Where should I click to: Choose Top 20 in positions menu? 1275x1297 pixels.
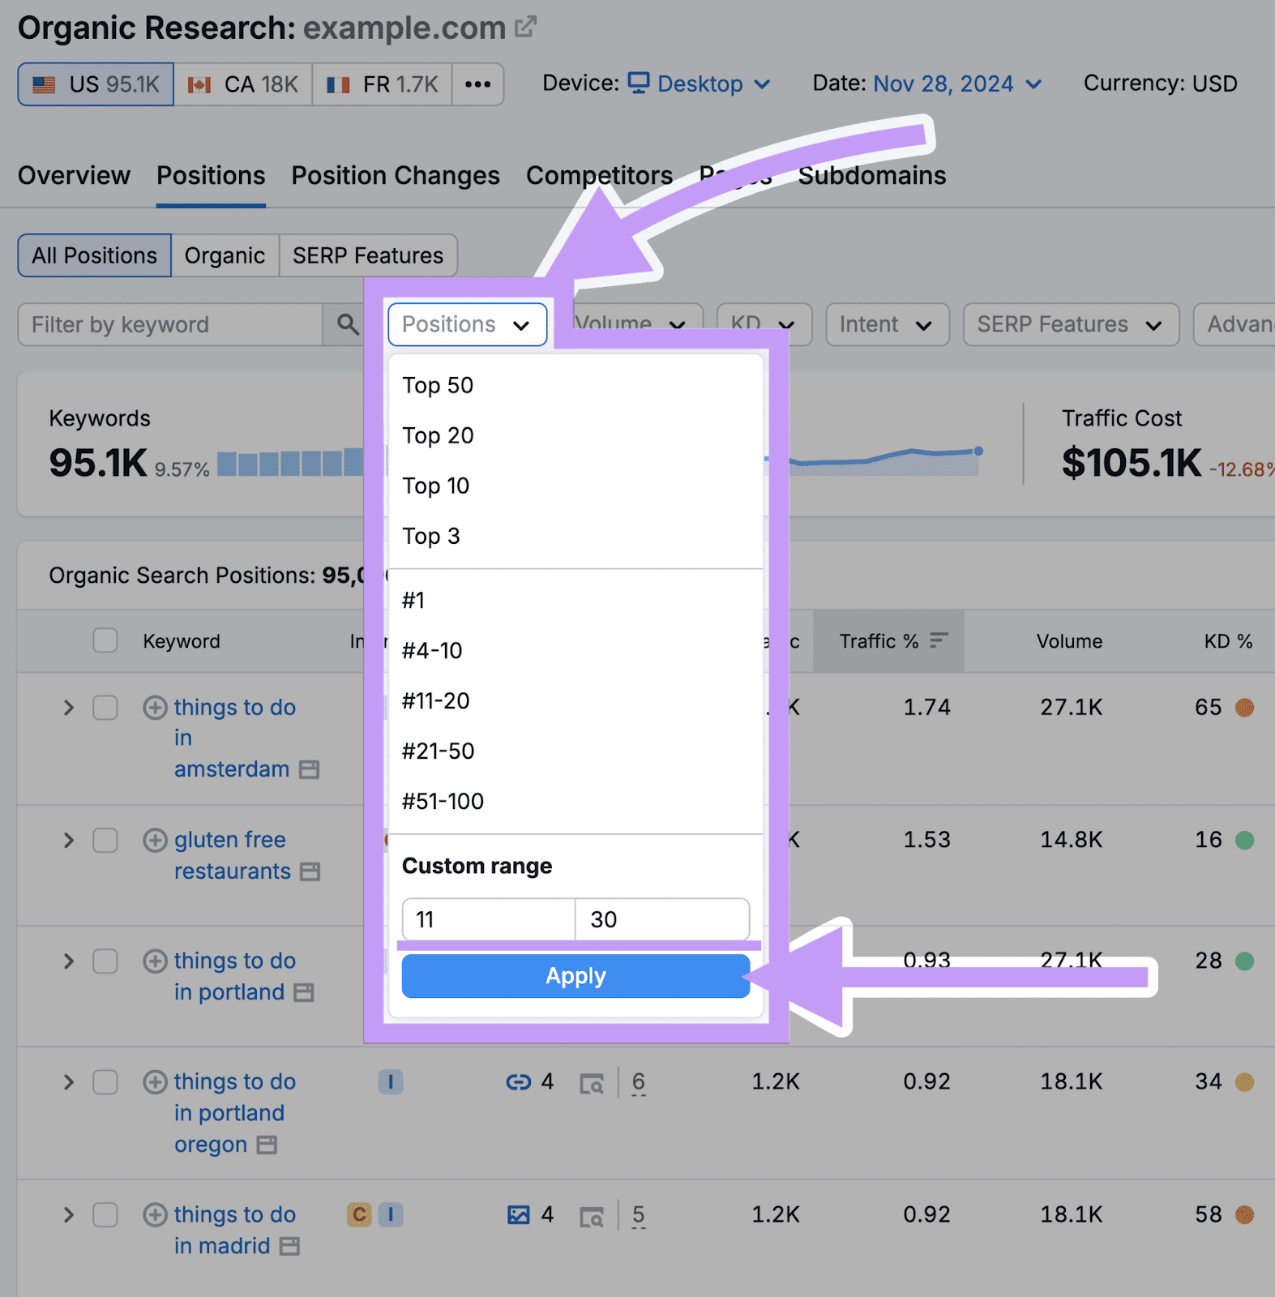(576, 435)
